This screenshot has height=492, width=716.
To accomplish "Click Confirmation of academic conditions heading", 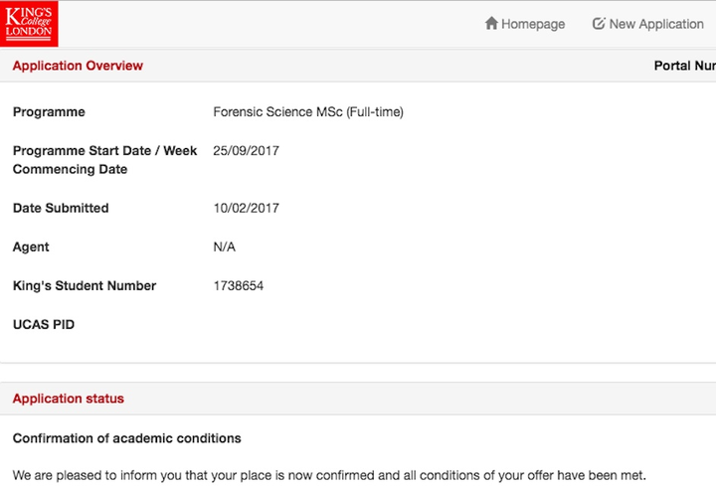I will 127,438.
